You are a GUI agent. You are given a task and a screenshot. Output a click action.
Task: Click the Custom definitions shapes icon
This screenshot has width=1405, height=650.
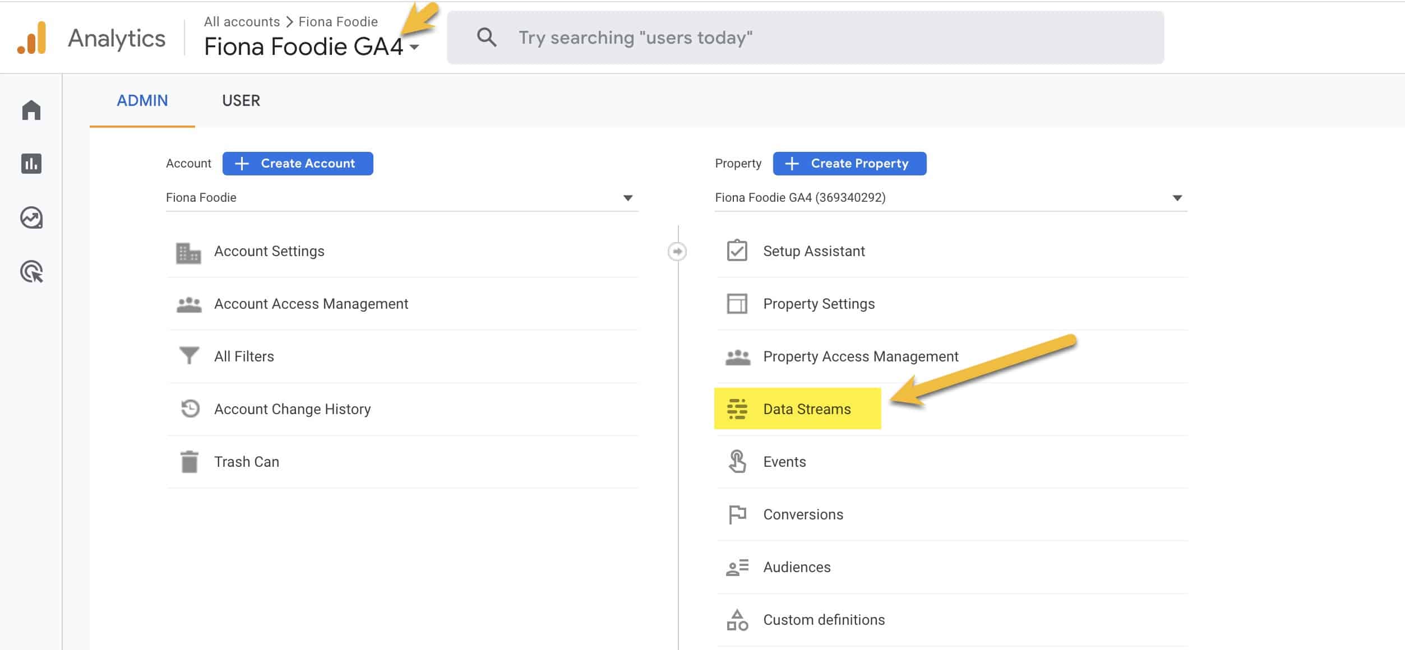[737, 620]
